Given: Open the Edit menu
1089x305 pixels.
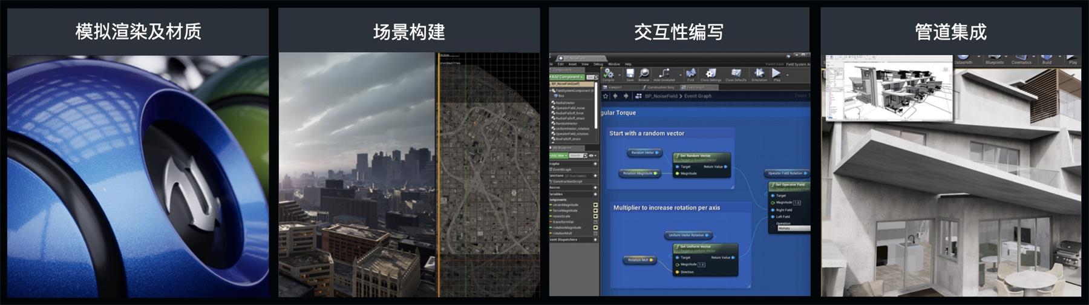Looking at the screenshot, I should 561,64.
